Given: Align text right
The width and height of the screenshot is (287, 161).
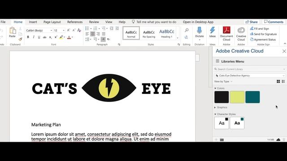Looking at the screenshot, I should point(98,34).
